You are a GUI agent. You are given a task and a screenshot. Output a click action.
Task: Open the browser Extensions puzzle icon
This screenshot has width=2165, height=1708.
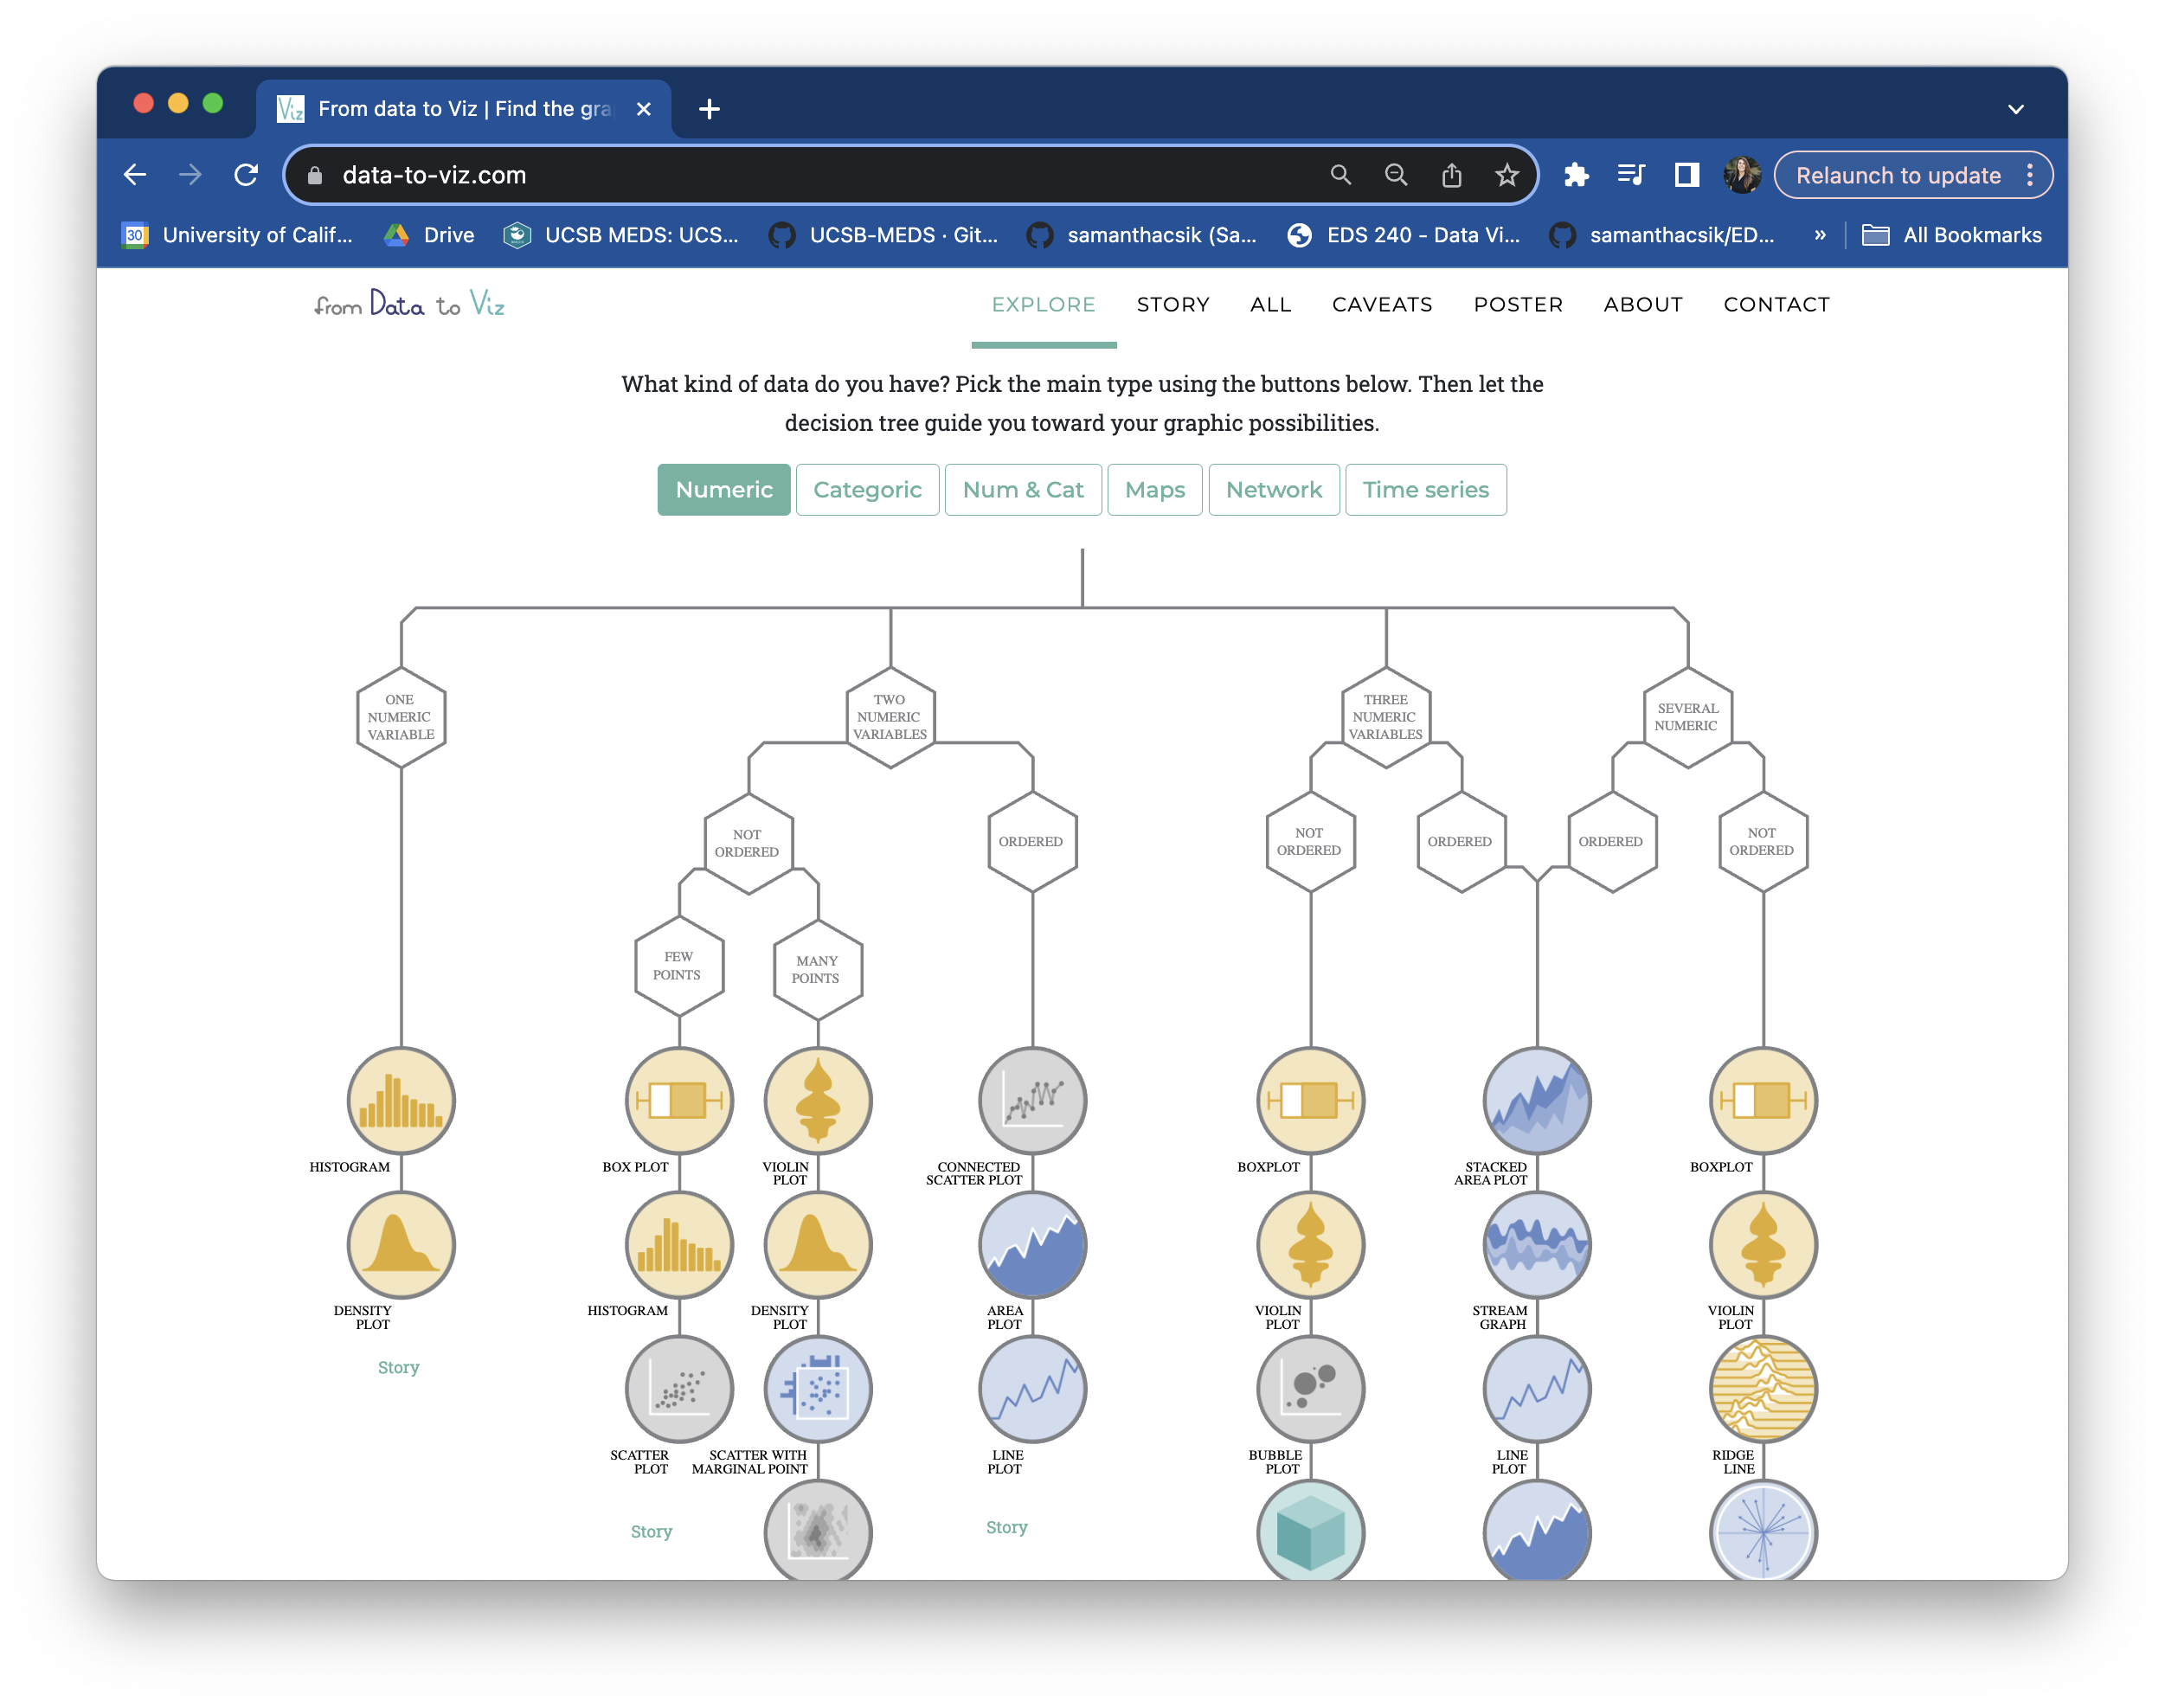coord(1576,176)
